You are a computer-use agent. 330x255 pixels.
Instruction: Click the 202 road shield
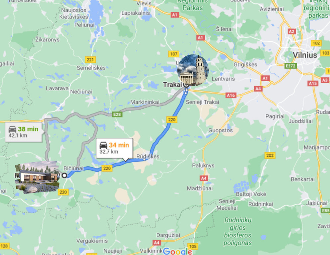(270, 156)
